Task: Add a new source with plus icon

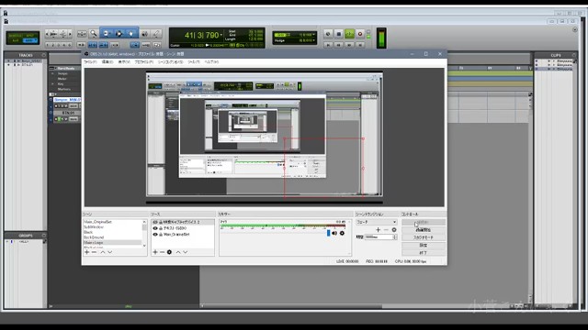Action: 155,252
